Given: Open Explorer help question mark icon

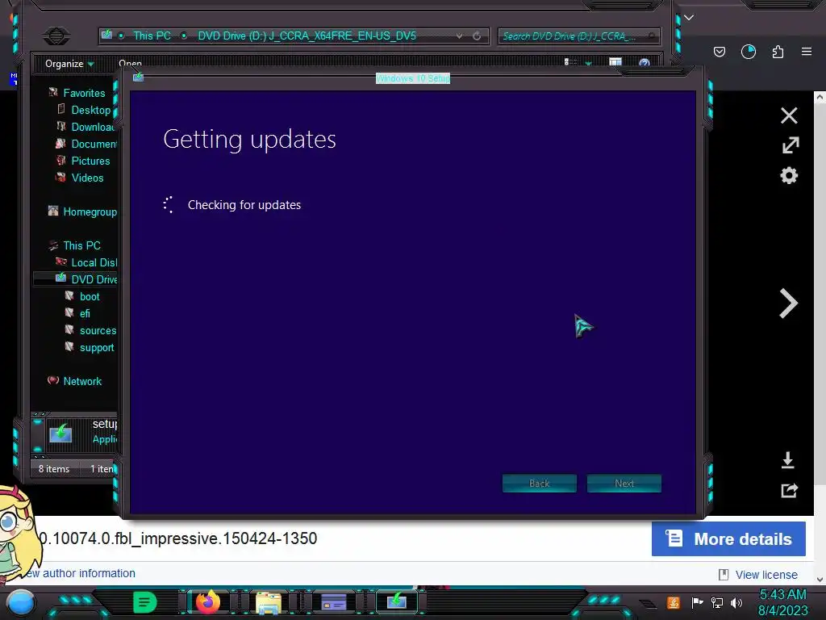Looking at the screenshot, I should click(644, 63).
